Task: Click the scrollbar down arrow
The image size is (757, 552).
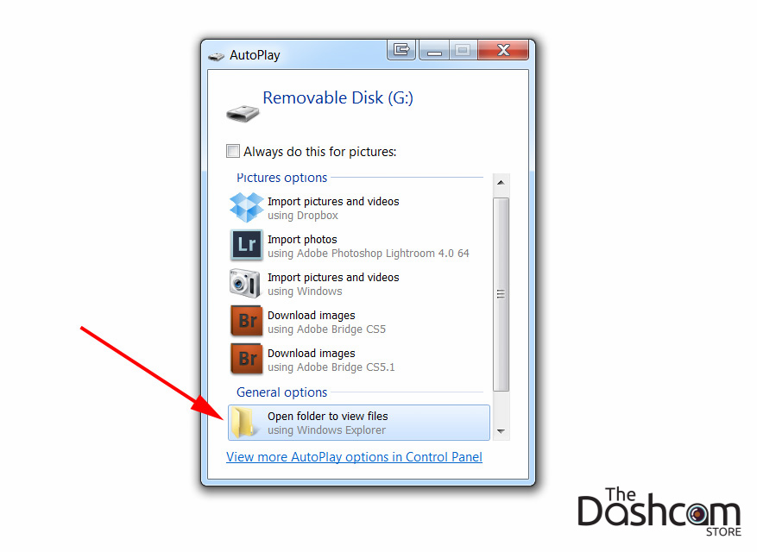Action: pos(501,431)
